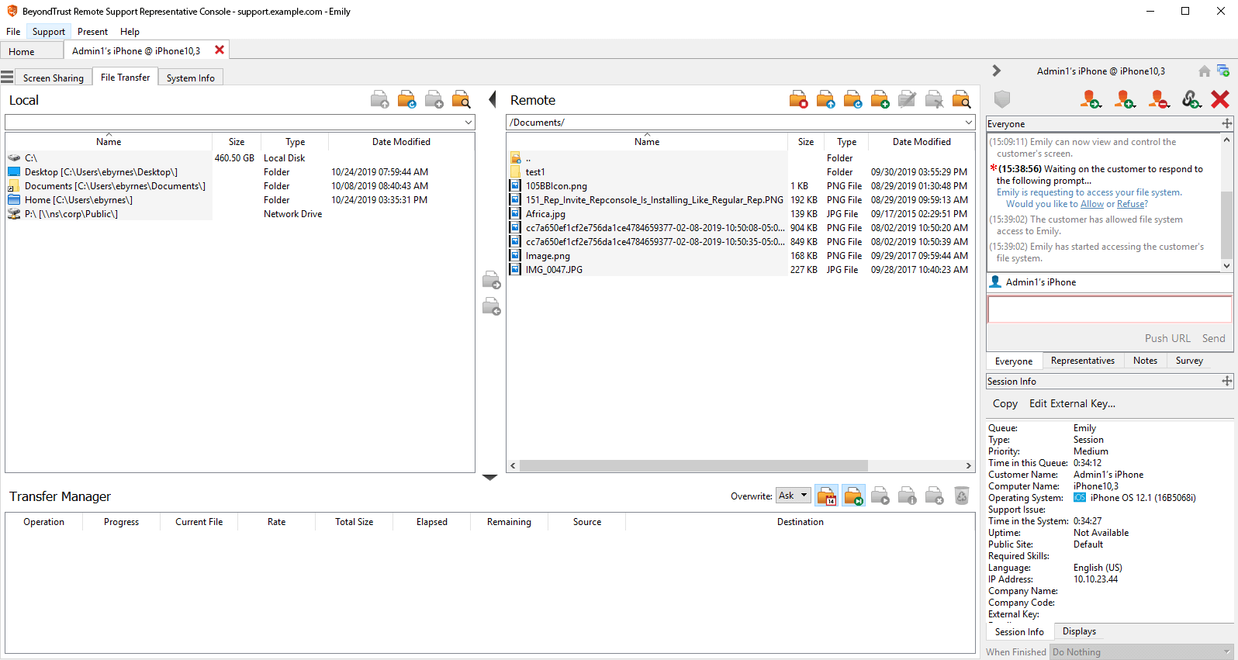Open the Survey tab
The width and height of the screenshot is (1238, 660).
(x=1189, y=361)
